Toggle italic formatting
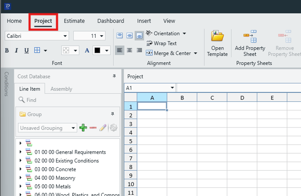Screen dimensions: 301x196 (x=16, y=50)
